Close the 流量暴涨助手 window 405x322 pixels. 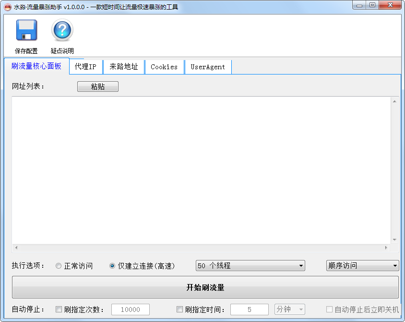tap(390, 5)
